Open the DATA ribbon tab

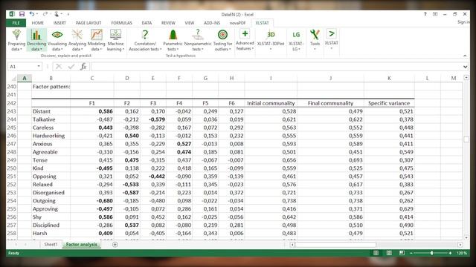(147, 23)
